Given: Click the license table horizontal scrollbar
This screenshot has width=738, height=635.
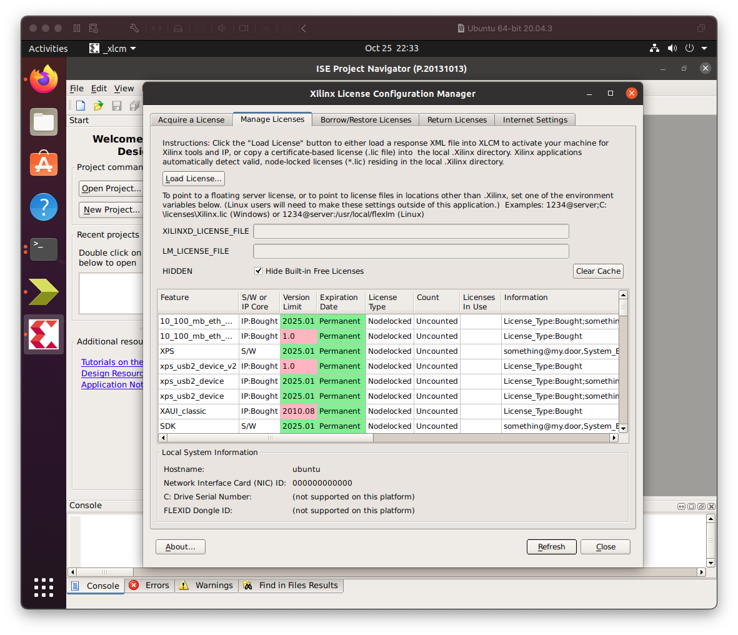Looking at the screenshot, I should point(270,437).
